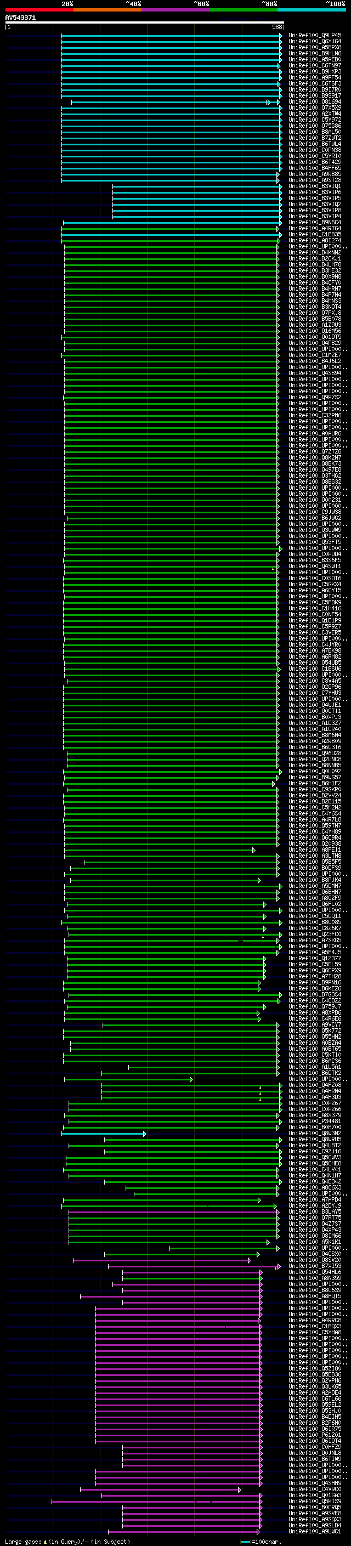Select label UniRef100_Q8K2N7
Viewport: 351px width, 1546px height.
click(x=315, y=458)
